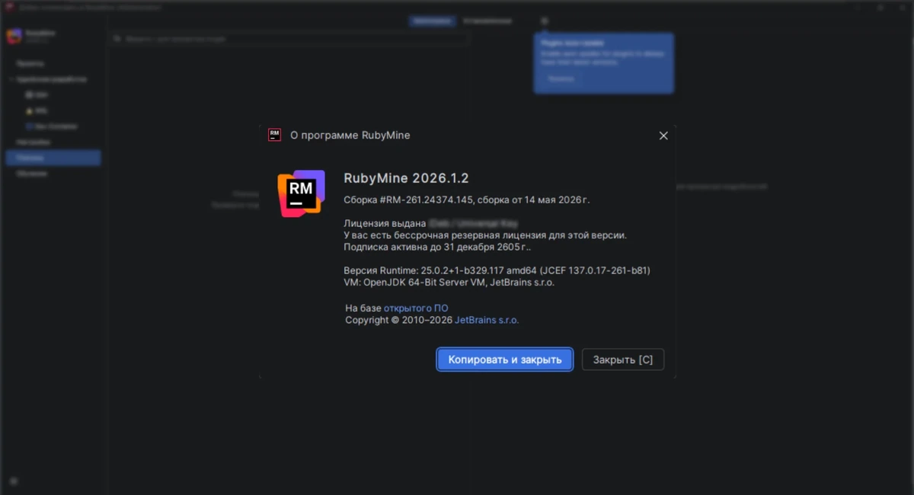The height and width of the screenshot is (495, 914).
Task: Open the JetBrains s.r.o. copyright link
Action: (487, 321)
